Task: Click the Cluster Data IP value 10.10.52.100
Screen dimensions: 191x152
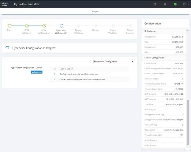Action: (x=178, y=74)
